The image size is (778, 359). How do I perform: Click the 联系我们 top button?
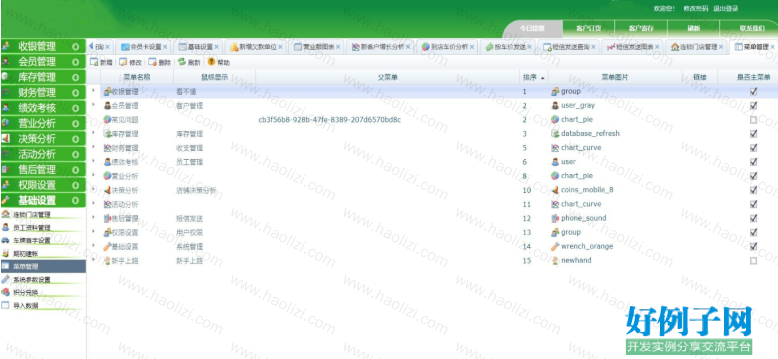(752, 28)
